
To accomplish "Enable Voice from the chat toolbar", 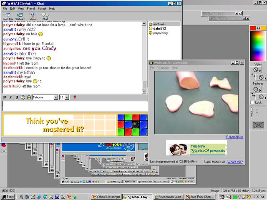I will (x=33, y=17).
